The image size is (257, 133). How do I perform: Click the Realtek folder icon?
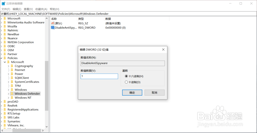click(5, 106)
